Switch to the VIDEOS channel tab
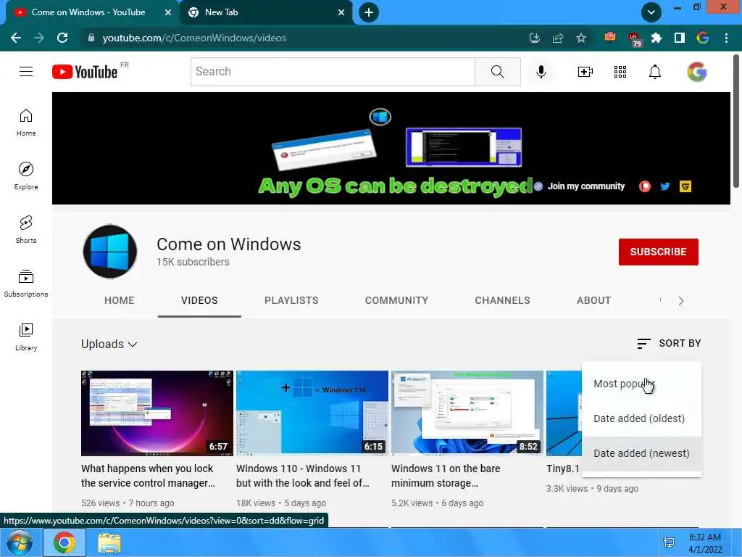742x557 pixels. pos(199,300)
